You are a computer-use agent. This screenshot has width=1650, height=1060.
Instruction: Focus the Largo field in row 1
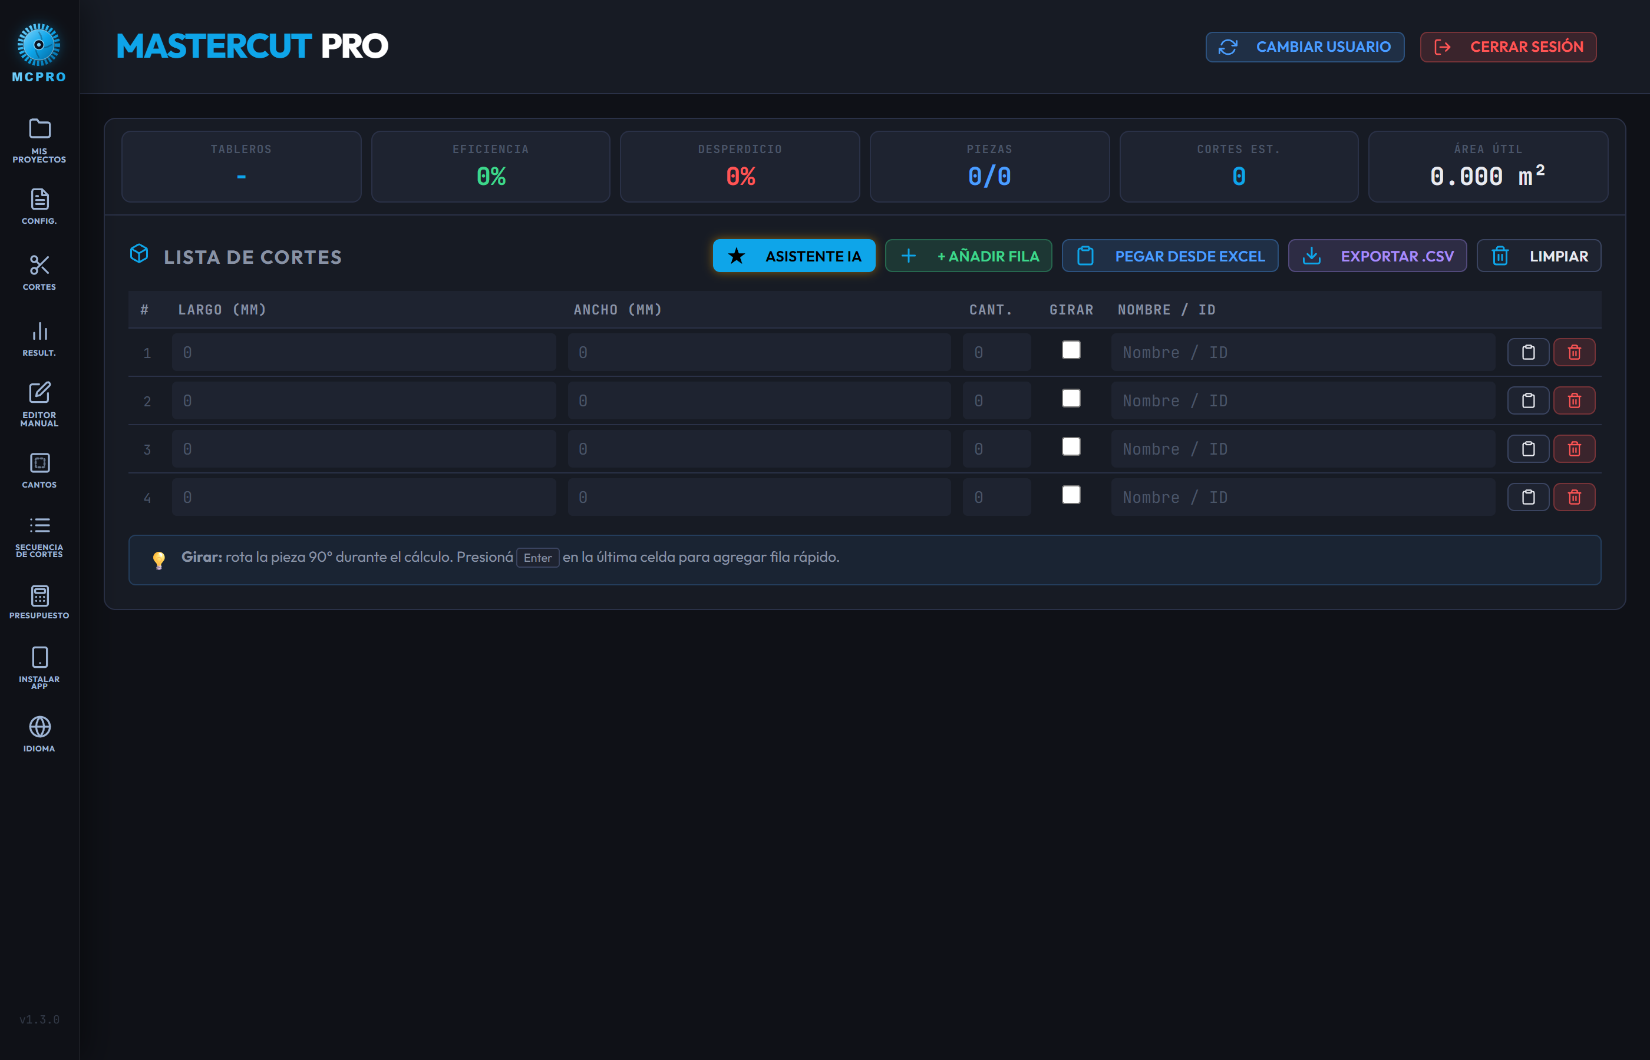(364, 352)
